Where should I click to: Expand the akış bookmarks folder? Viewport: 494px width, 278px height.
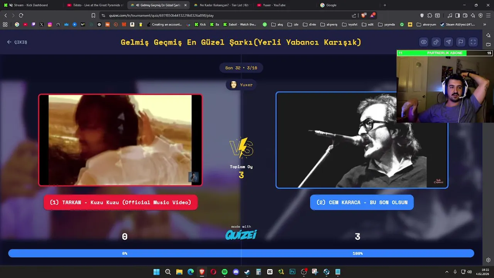277,24
